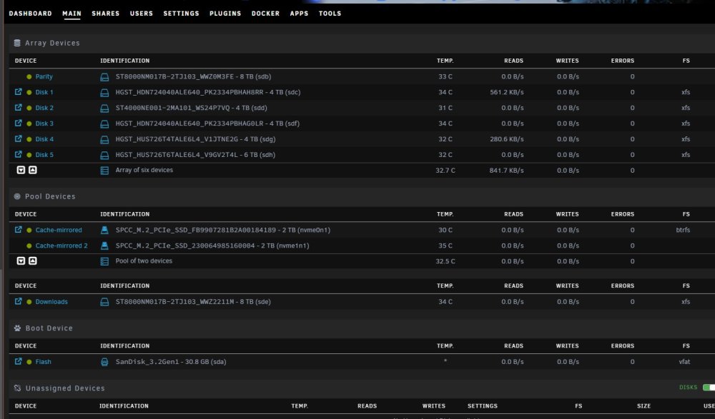This screenshot has height=419, width=715.
Task: Click the Array of six devices icon
Action: (x=104, y=171)
